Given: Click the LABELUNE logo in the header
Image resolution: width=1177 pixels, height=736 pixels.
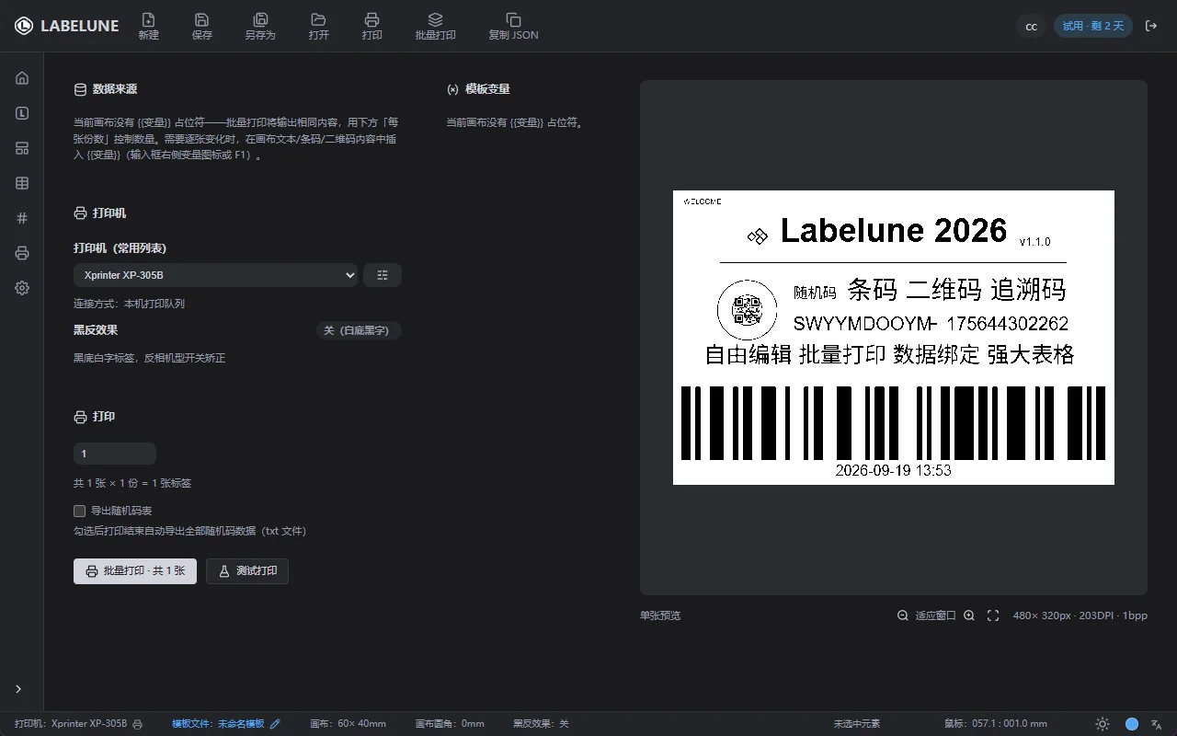Looking at the screenshot, I should pyautogui.click(x=66, y=26).
